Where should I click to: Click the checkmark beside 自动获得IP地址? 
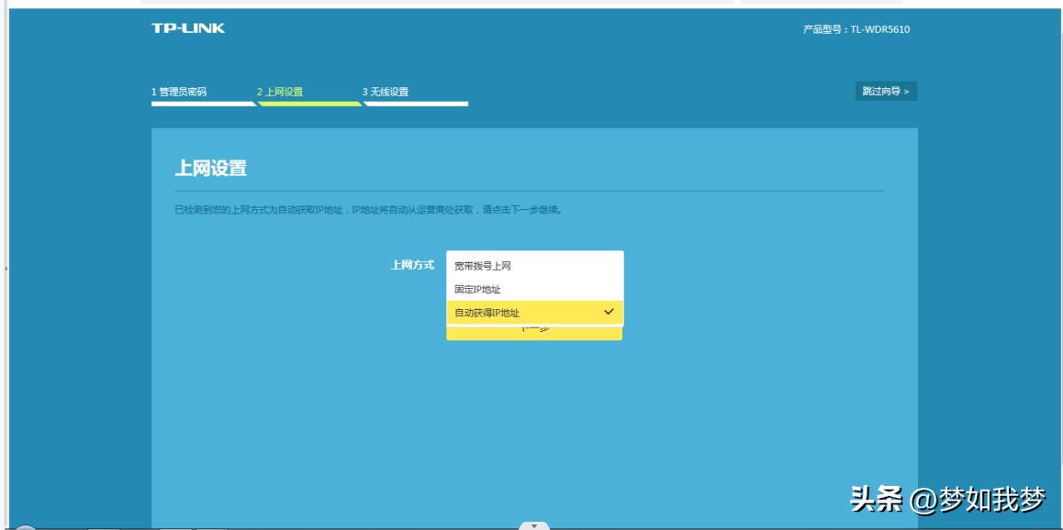(x=607, y=314)
